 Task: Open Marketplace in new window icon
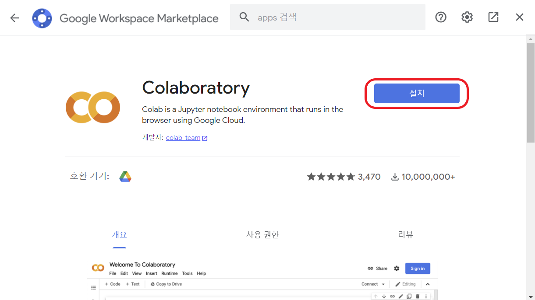coord(493,17)
